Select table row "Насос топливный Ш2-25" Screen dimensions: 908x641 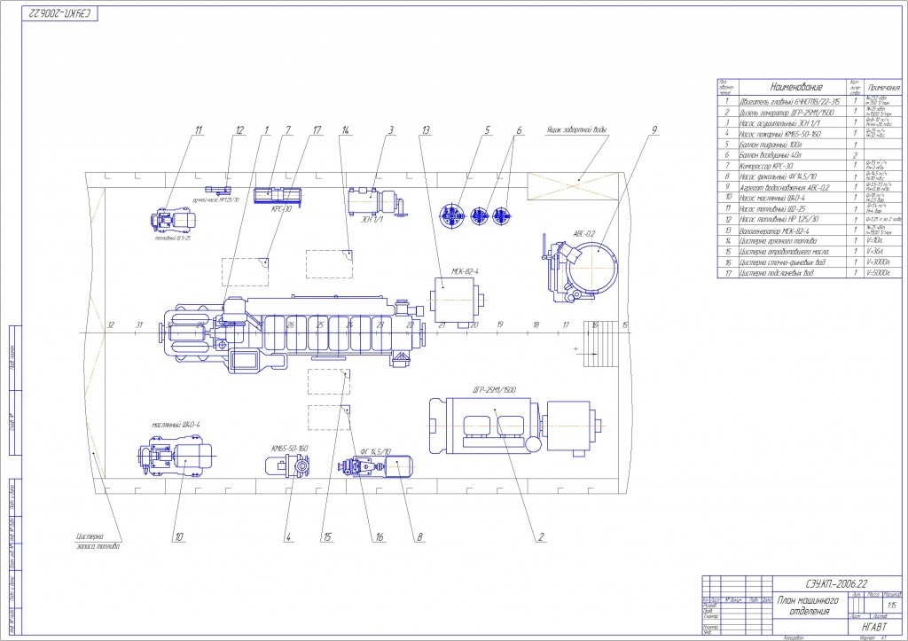click(810, 208)
